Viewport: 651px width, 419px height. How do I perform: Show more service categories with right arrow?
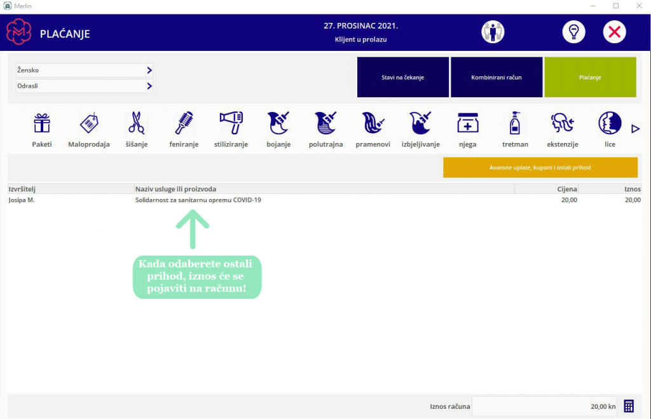point(636,128)
